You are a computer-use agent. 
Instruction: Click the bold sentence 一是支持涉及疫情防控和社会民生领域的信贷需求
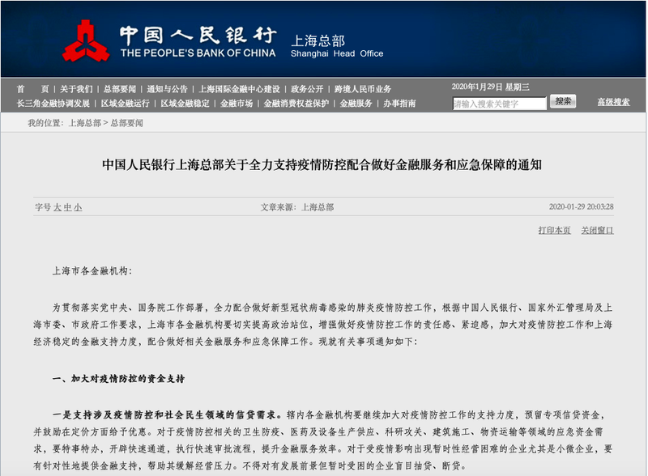point(167,414)
